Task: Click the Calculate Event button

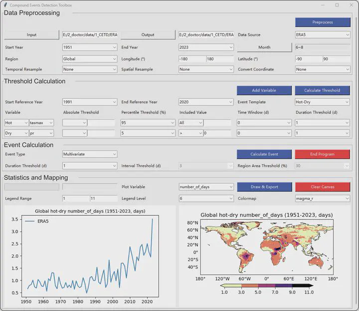Action: pyautogui.click(x=264, y=154)
